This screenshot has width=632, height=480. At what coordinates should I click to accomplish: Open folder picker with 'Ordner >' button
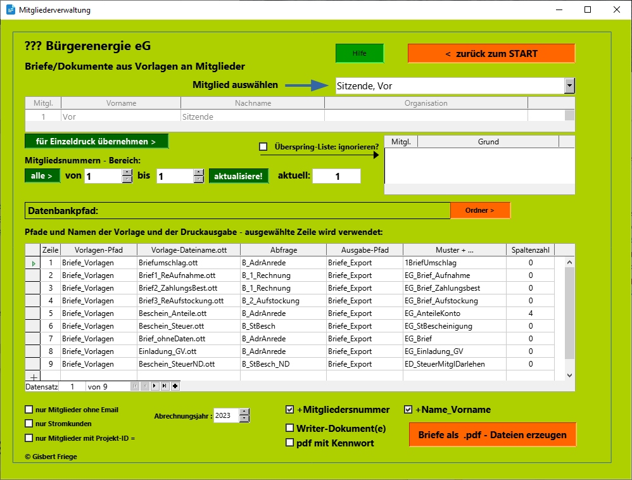pos(480,210)
